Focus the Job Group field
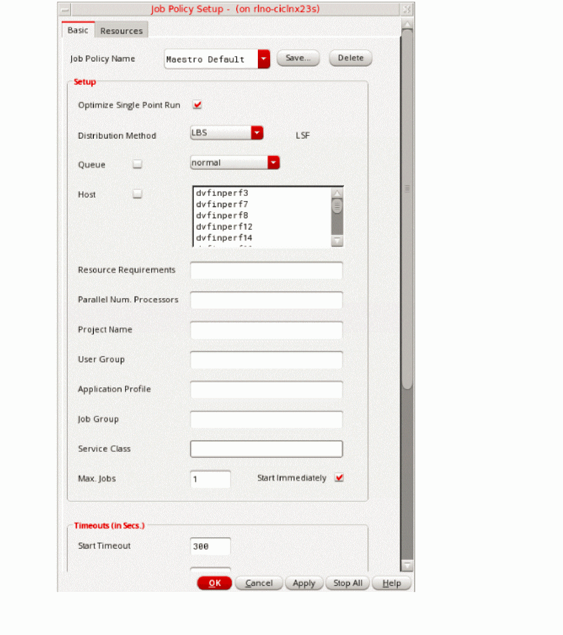563x635 pixels. click(x=266, y=419)
